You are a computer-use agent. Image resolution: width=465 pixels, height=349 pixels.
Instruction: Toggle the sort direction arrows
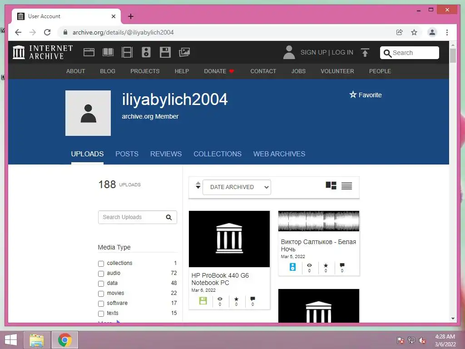tap(198, 185)
